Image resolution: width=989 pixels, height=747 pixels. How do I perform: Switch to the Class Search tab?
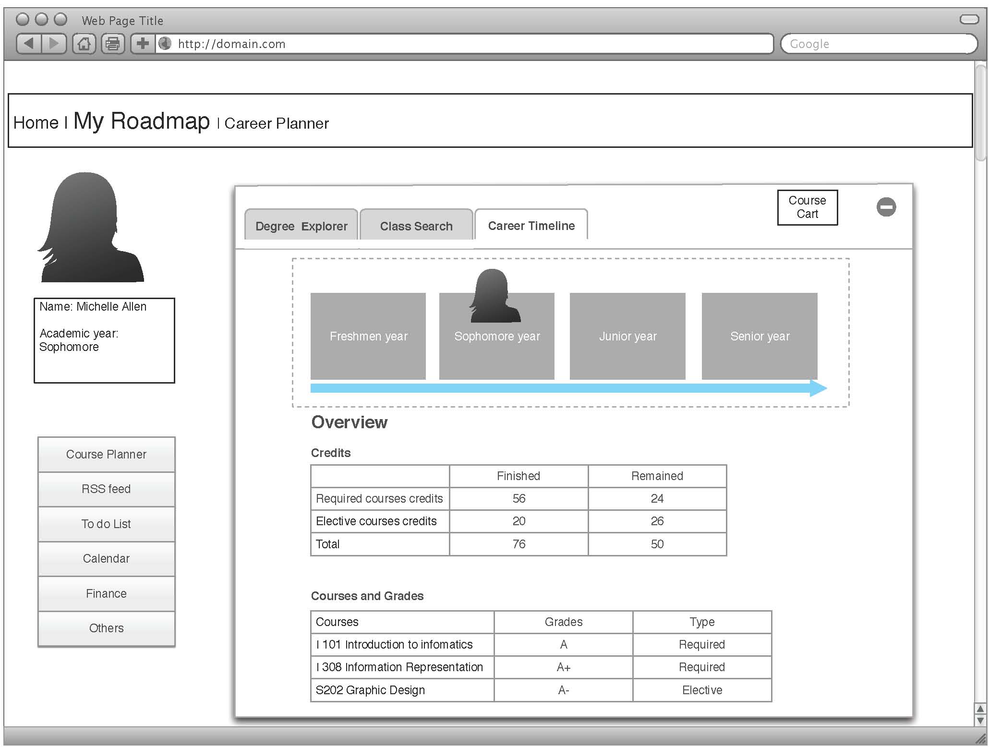(x=416, y=225)
